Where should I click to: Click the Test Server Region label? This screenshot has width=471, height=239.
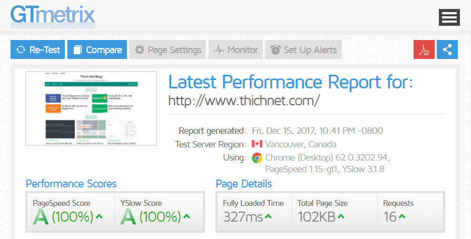pos(211,144)
